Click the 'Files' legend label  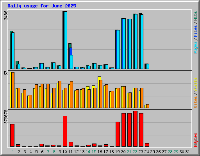pyautogui.click(x=196, y=31)
